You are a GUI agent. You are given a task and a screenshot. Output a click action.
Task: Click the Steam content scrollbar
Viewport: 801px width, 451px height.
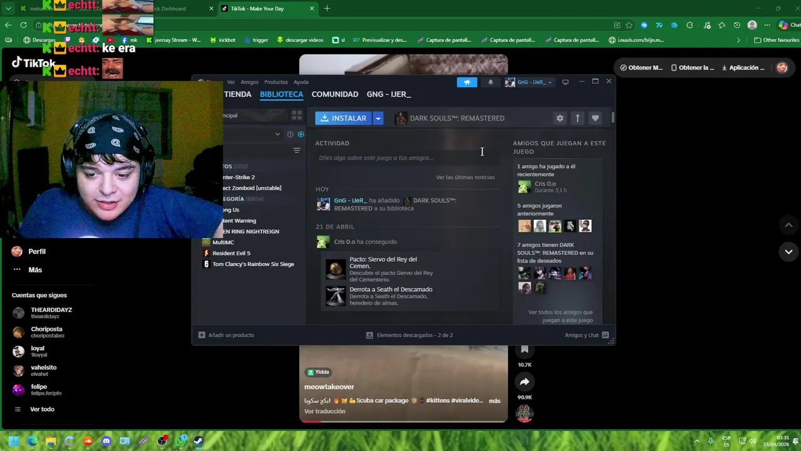pos(613,117)
